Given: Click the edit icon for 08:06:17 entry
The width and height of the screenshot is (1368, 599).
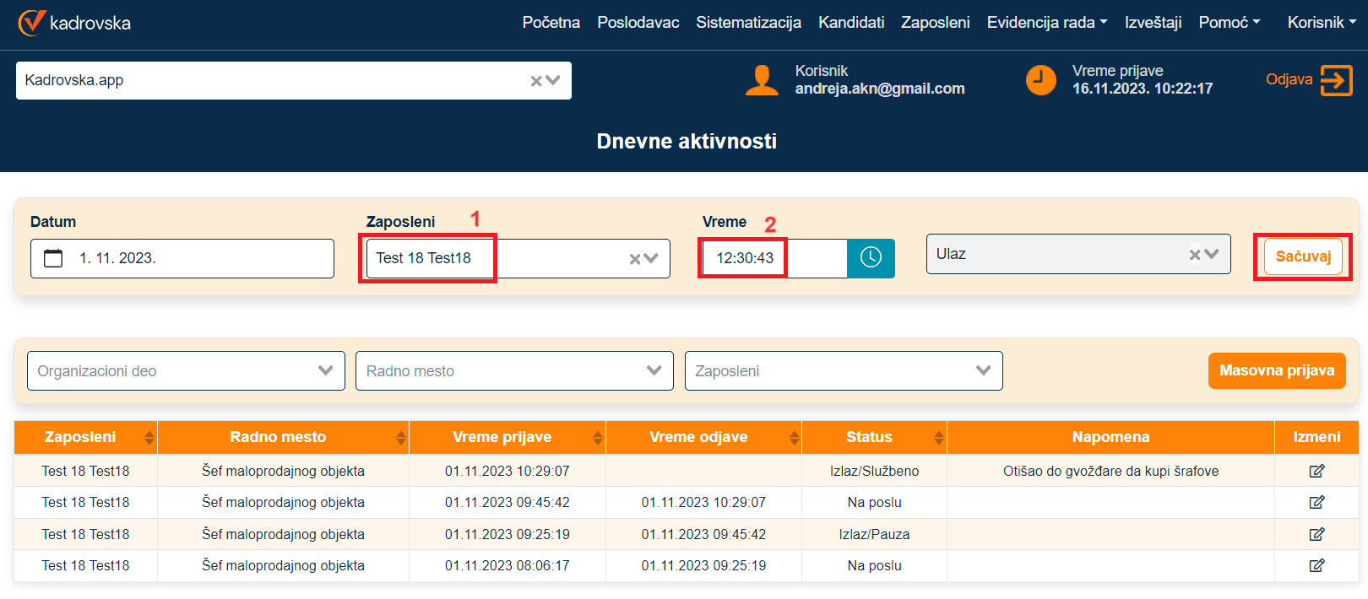Looking at the screenshot, I should coord(1316,565).
